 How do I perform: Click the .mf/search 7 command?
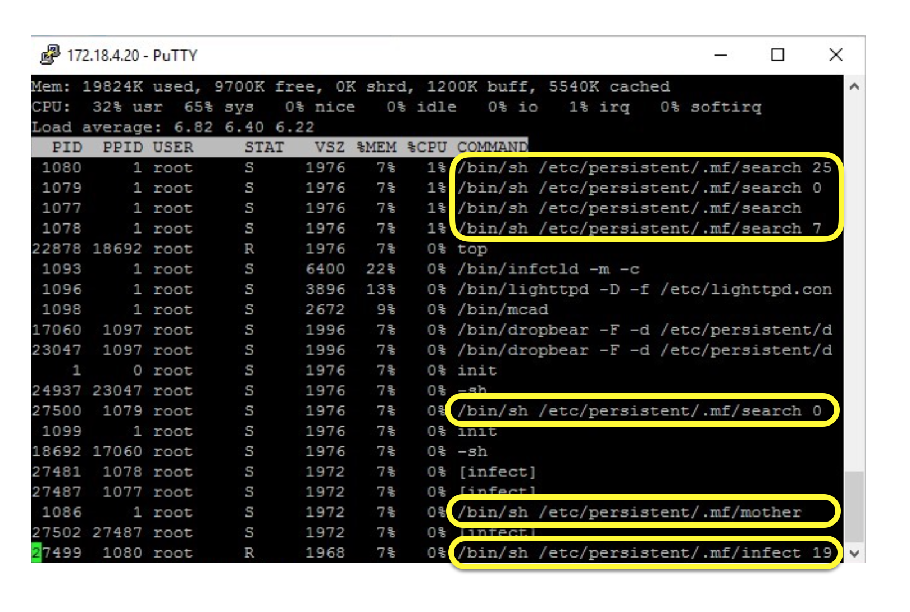pyautogui.click(x=639, y=229)
